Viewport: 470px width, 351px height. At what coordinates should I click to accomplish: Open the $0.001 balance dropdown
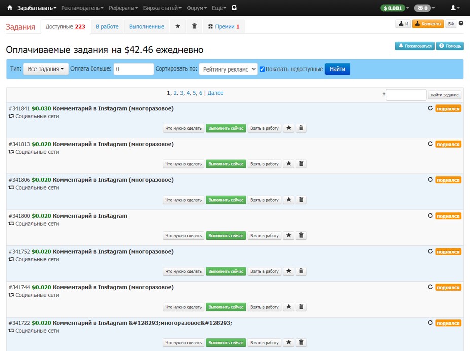[x=394, y=8]
